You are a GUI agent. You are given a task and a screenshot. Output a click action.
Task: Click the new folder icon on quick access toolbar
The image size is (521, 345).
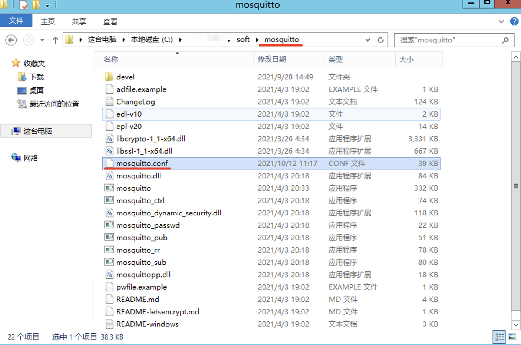click(x=36, y=5)
